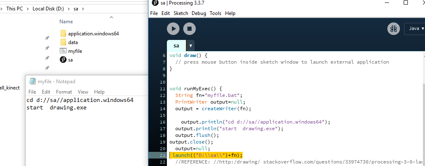Select the myfile batch file icon
Image resolution: width=425 pixels, height=166 pixels.
coord(63,51)
